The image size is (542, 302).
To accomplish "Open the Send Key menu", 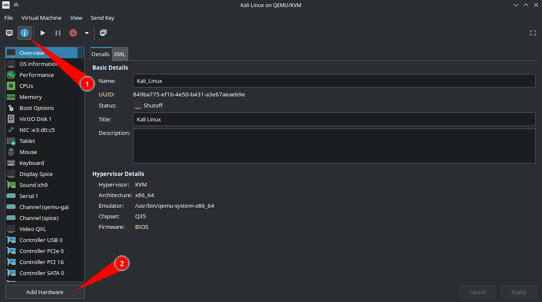I will (102, 17).
